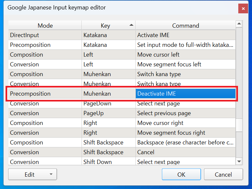The image size is (252, 189).
Task: Select Right key in Conversion row
Action: (109, 133)
